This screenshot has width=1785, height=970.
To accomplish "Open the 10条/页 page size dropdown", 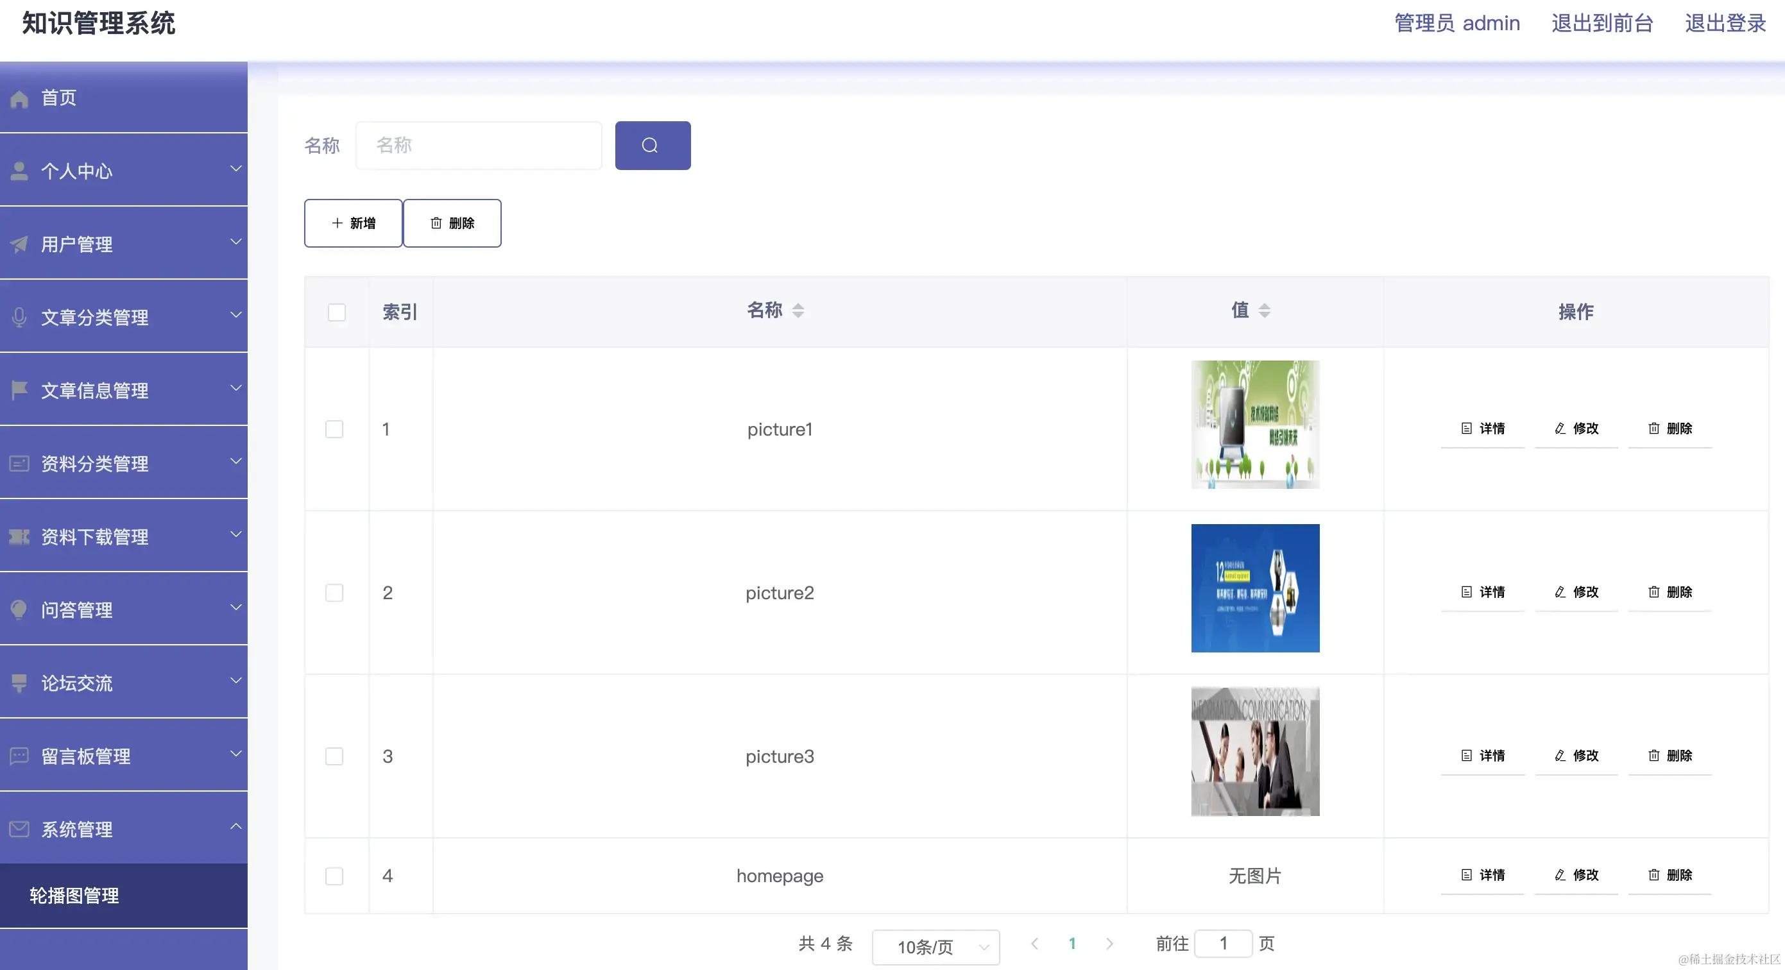I will [x=935, y=946].
